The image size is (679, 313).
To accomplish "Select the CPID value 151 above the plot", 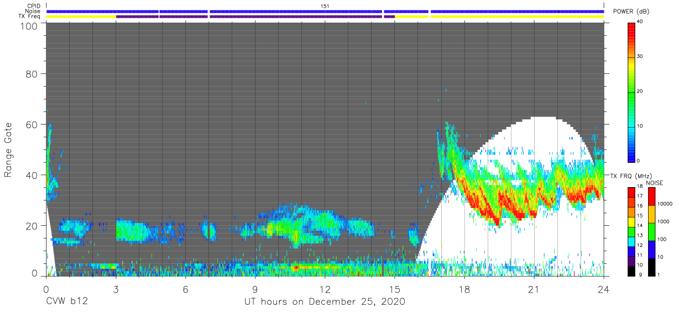I will click(325, 6).
